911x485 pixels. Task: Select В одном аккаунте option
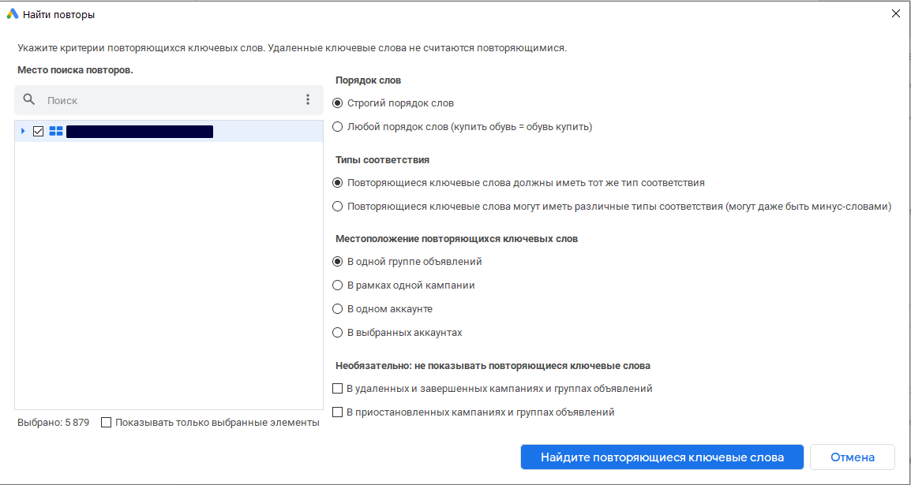338,309
